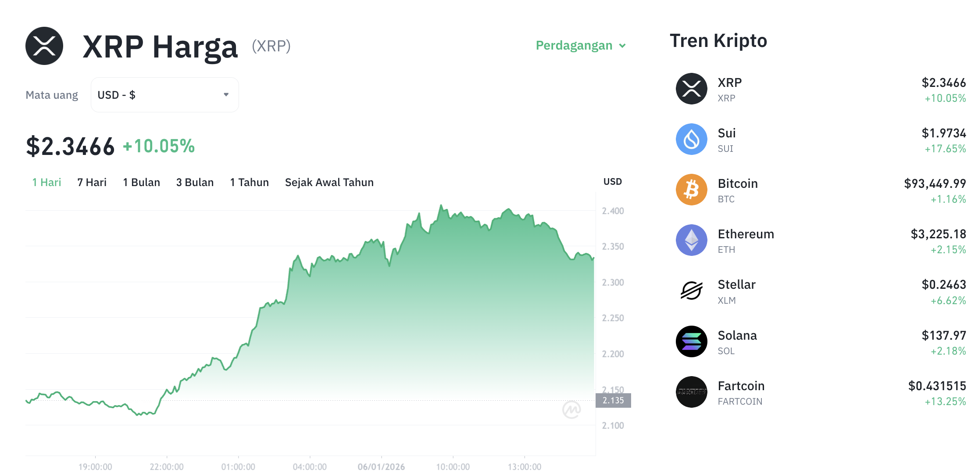Click the XRP logo icon

pyautogui.click(x=44, y=45)
